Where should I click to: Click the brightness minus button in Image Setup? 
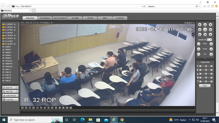coord(201,66)
